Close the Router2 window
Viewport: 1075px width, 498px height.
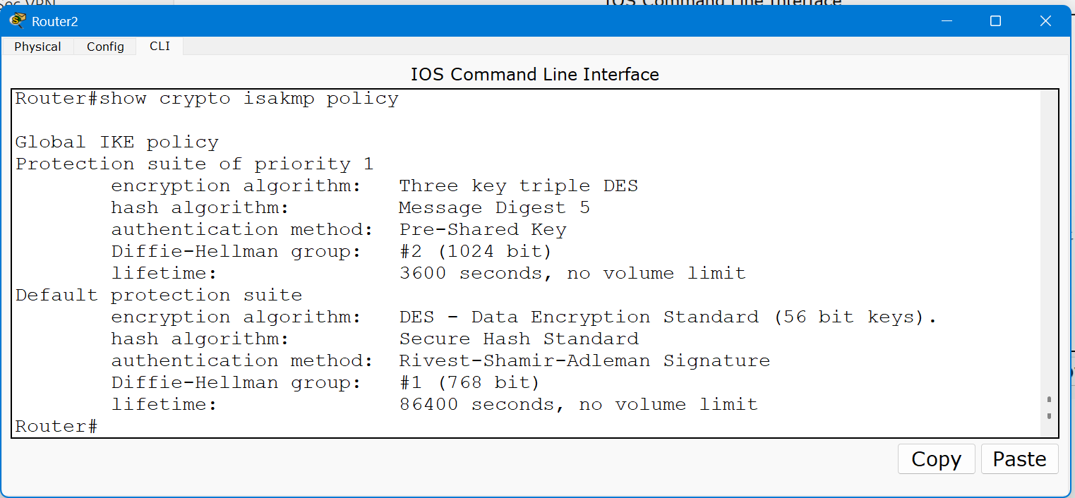point(1045,21)
